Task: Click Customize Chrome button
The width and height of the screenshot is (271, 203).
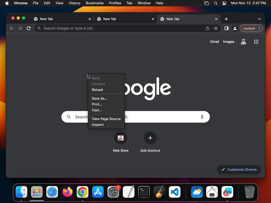Action: click(x=239, y=169)
